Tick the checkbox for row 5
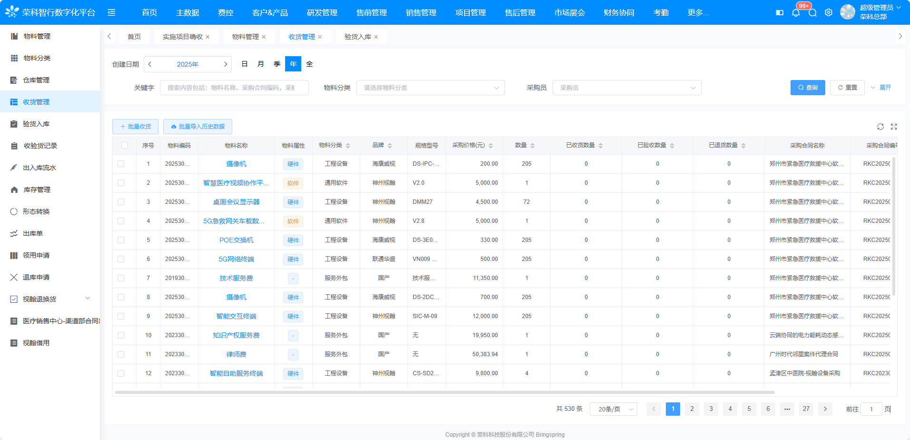Screen dimensions: 910x440 (x=121, y=240)
